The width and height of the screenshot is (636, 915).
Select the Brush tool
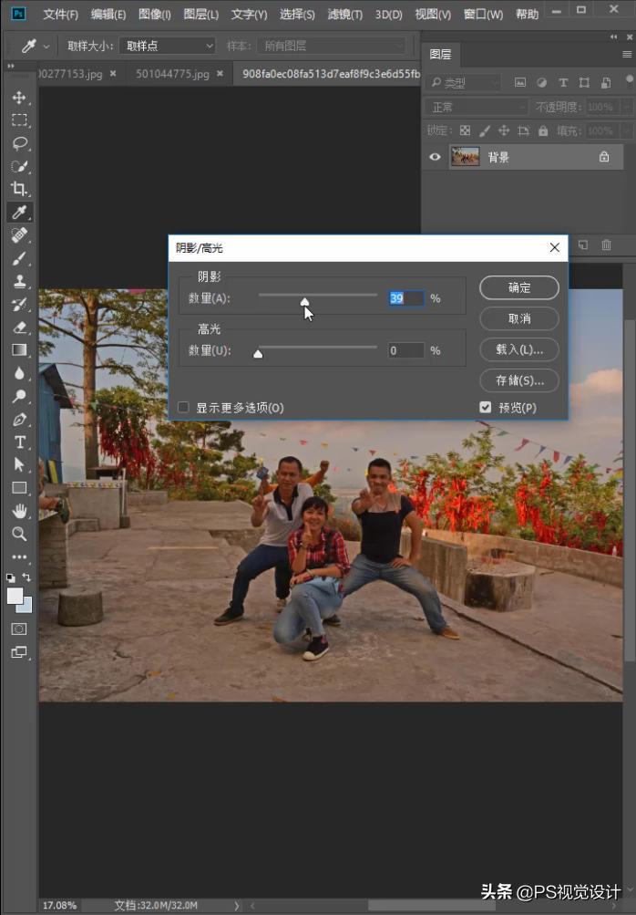[x=19, y=259]
